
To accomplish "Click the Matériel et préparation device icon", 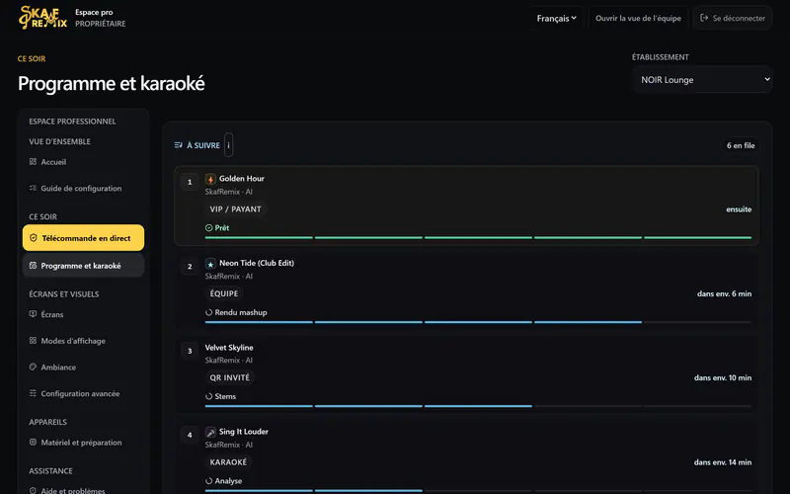I will 33,442.
